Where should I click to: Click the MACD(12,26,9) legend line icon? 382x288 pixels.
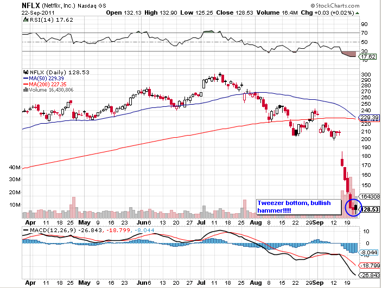point(26,229)
